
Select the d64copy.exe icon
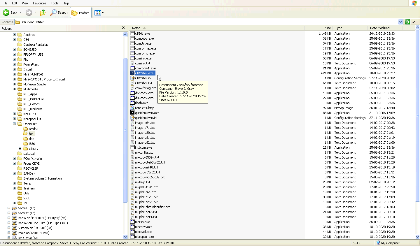(132, 93)
